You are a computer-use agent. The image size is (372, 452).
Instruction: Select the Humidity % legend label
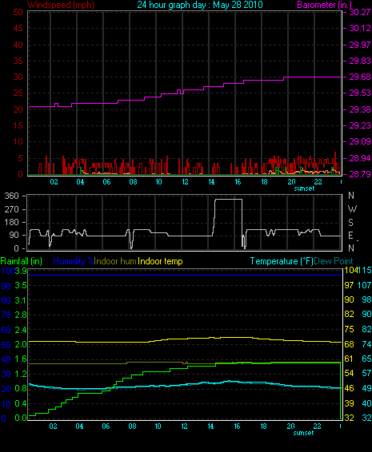[x=74, y=261]
